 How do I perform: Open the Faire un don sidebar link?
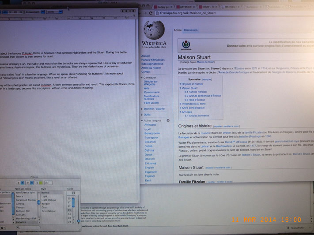coord(151,103)
